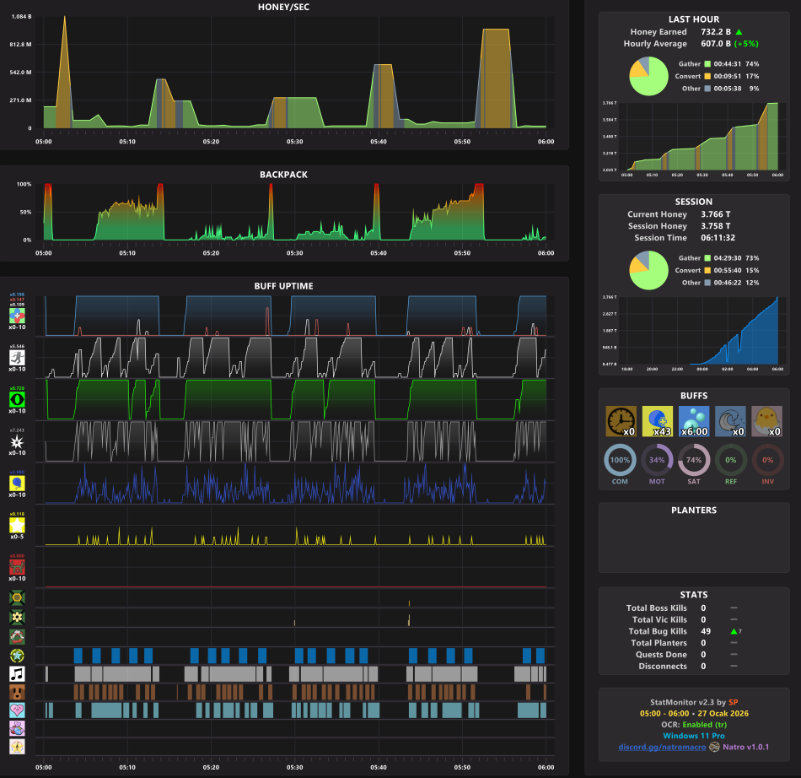Viewport: 801px width, 778px height.
Task: Click the clock buff icon showing x0
Action: tap(621, 421)
